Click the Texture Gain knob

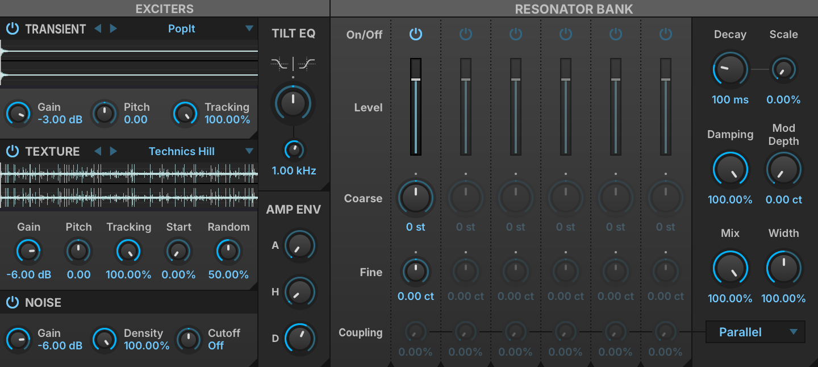[28, 251]
